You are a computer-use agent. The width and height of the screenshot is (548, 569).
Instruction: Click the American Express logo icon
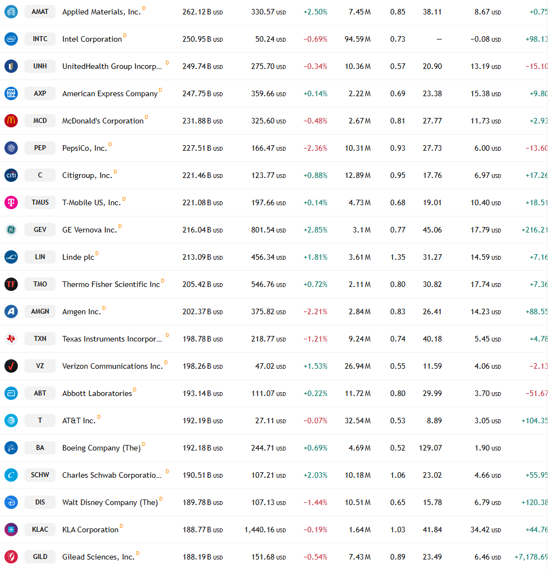point(11,93)
